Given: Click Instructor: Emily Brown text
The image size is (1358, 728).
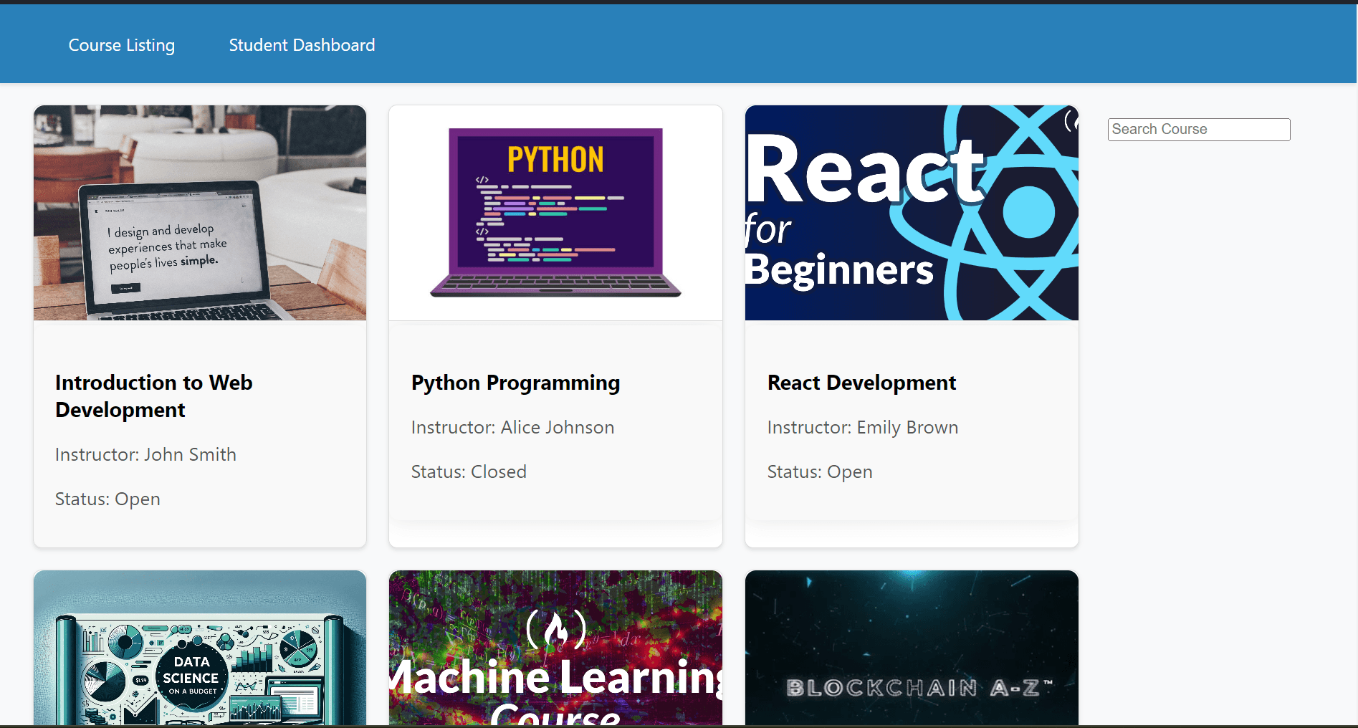Looking at the screenshot, I should pos(863,427).
